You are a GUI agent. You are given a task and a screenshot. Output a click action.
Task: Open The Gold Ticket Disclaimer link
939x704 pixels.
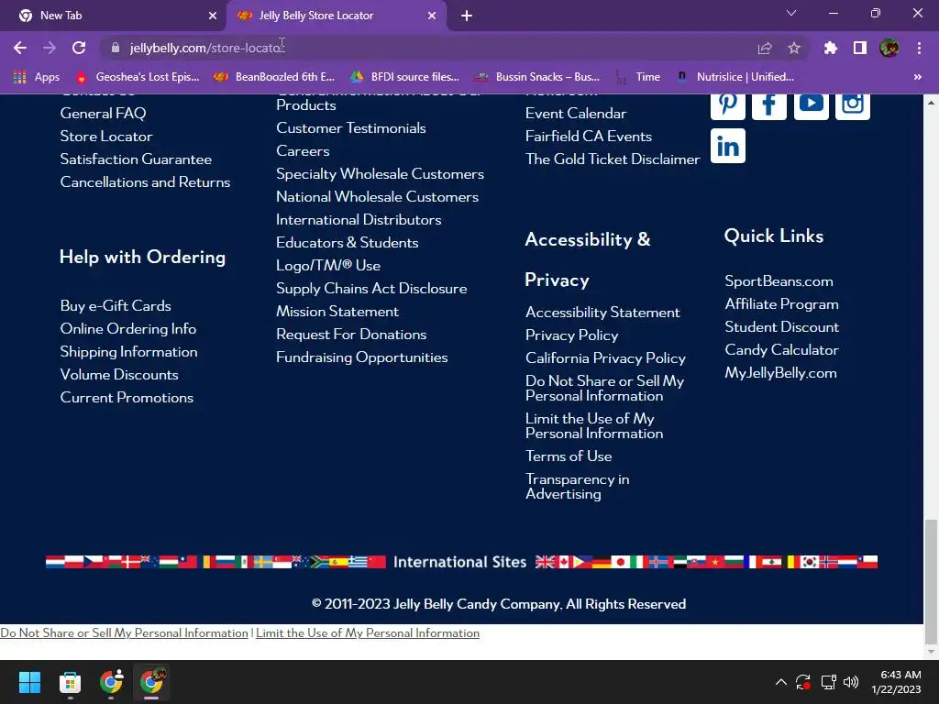click(613, 159)
